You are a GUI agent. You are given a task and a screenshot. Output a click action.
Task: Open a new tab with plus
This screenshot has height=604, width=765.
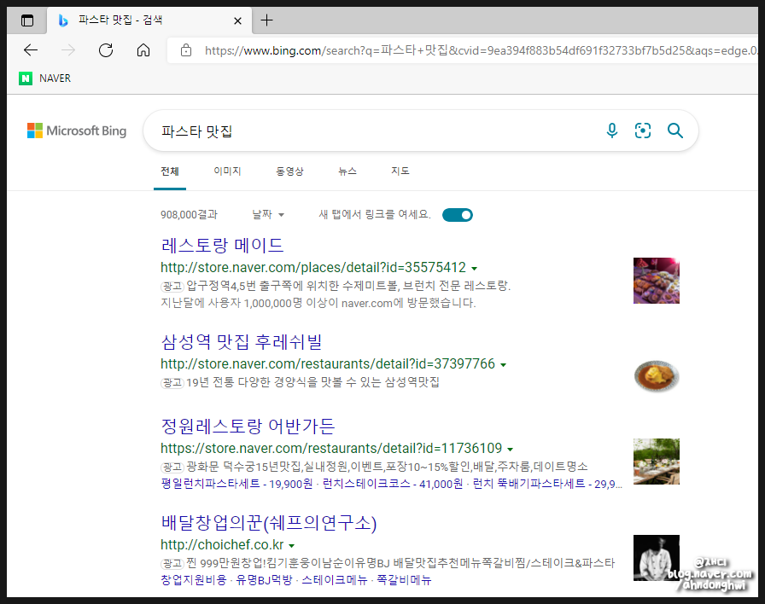point(267,20)
